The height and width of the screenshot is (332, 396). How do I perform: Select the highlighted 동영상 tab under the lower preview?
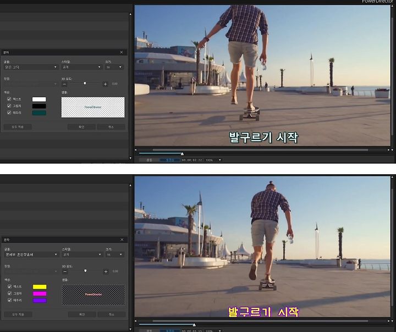point(170,331)
